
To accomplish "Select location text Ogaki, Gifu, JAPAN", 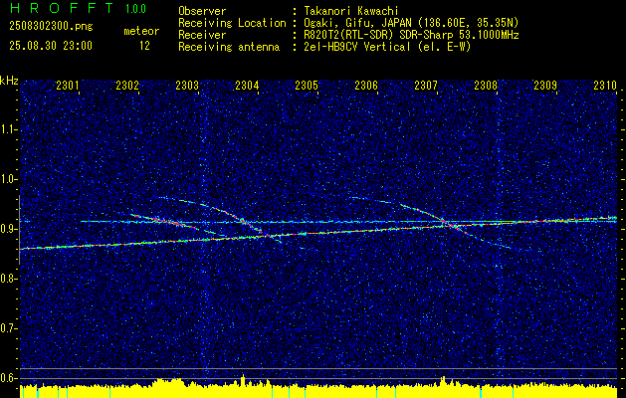I will (357, 23).
